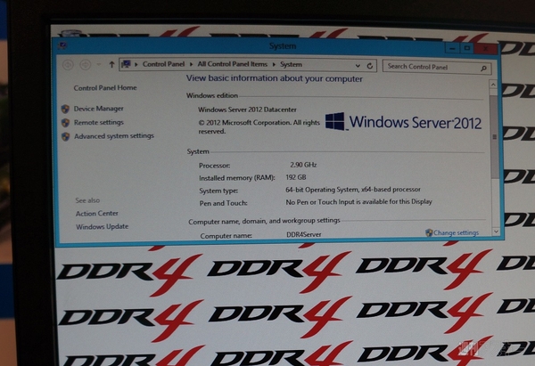Click the search magnifier icon

point(483,69)
